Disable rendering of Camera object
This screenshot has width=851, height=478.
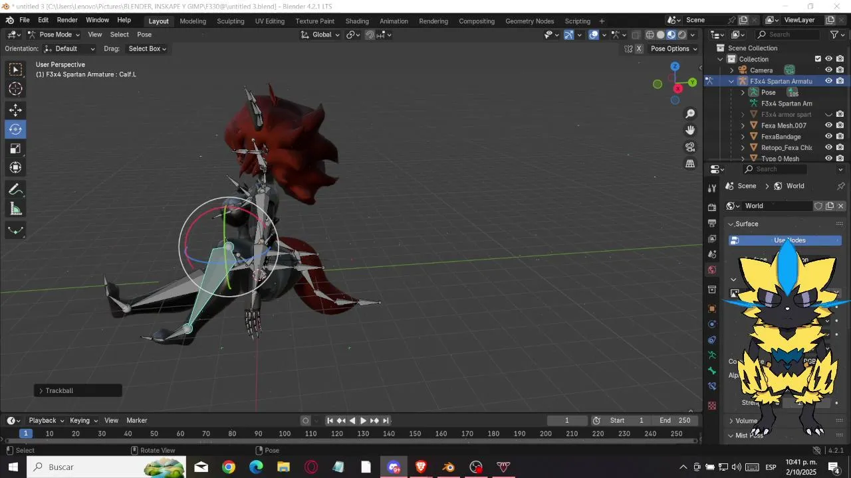[x=840, y=70]
